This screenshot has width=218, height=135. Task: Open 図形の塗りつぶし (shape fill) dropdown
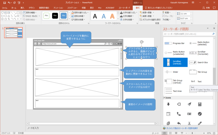point(80,13)
